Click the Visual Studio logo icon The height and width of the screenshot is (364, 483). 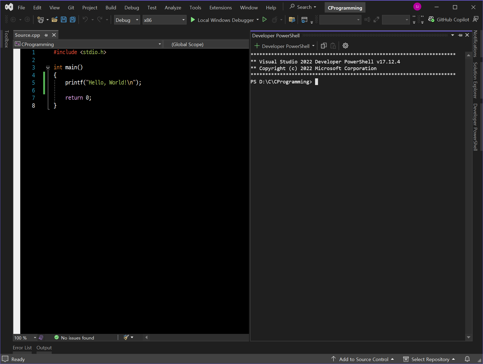[x=9, y=7]
